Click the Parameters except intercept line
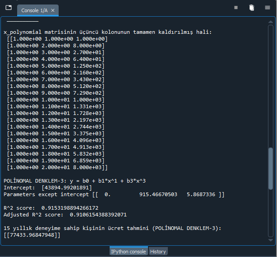 [x=114, y=194]
